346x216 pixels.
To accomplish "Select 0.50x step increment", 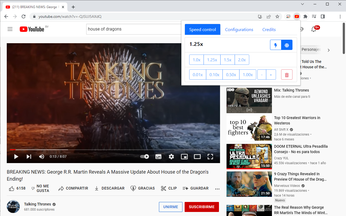I will pos(231,75).
